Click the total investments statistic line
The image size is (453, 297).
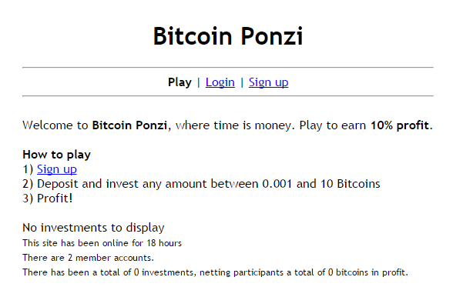pos(215,272)
